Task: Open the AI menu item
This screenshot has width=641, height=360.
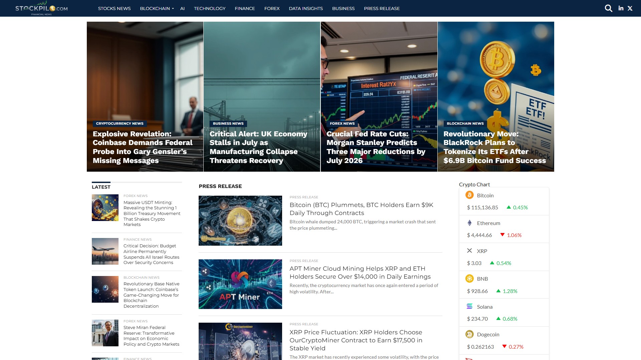Action: tap(182, 8)
